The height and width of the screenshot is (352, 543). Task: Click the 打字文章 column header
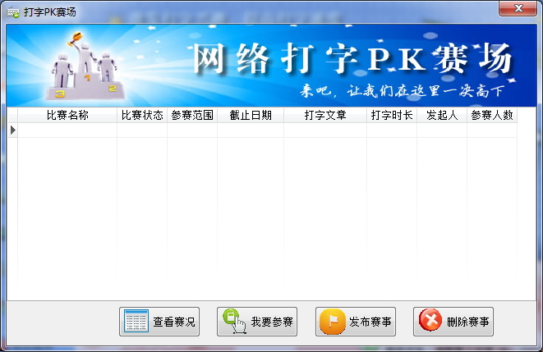tap(325, 115)
